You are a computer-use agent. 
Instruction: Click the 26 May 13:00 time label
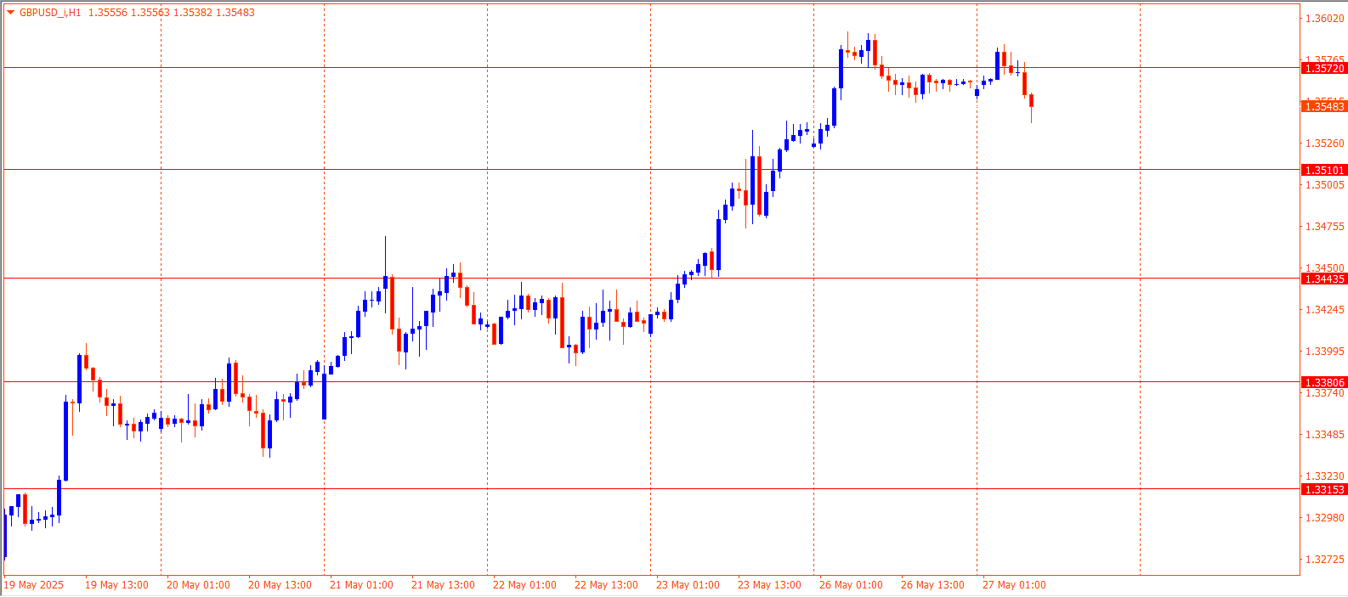(x=932, y=585)
